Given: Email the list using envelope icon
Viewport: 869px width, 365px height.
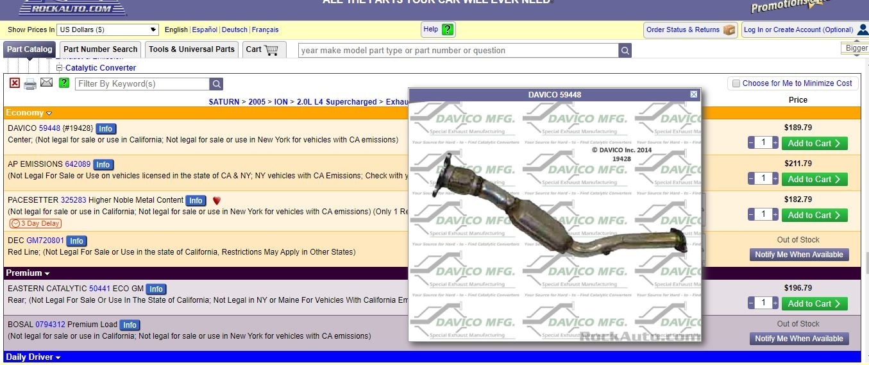Looking at the screenshot, I should [46, 82].
